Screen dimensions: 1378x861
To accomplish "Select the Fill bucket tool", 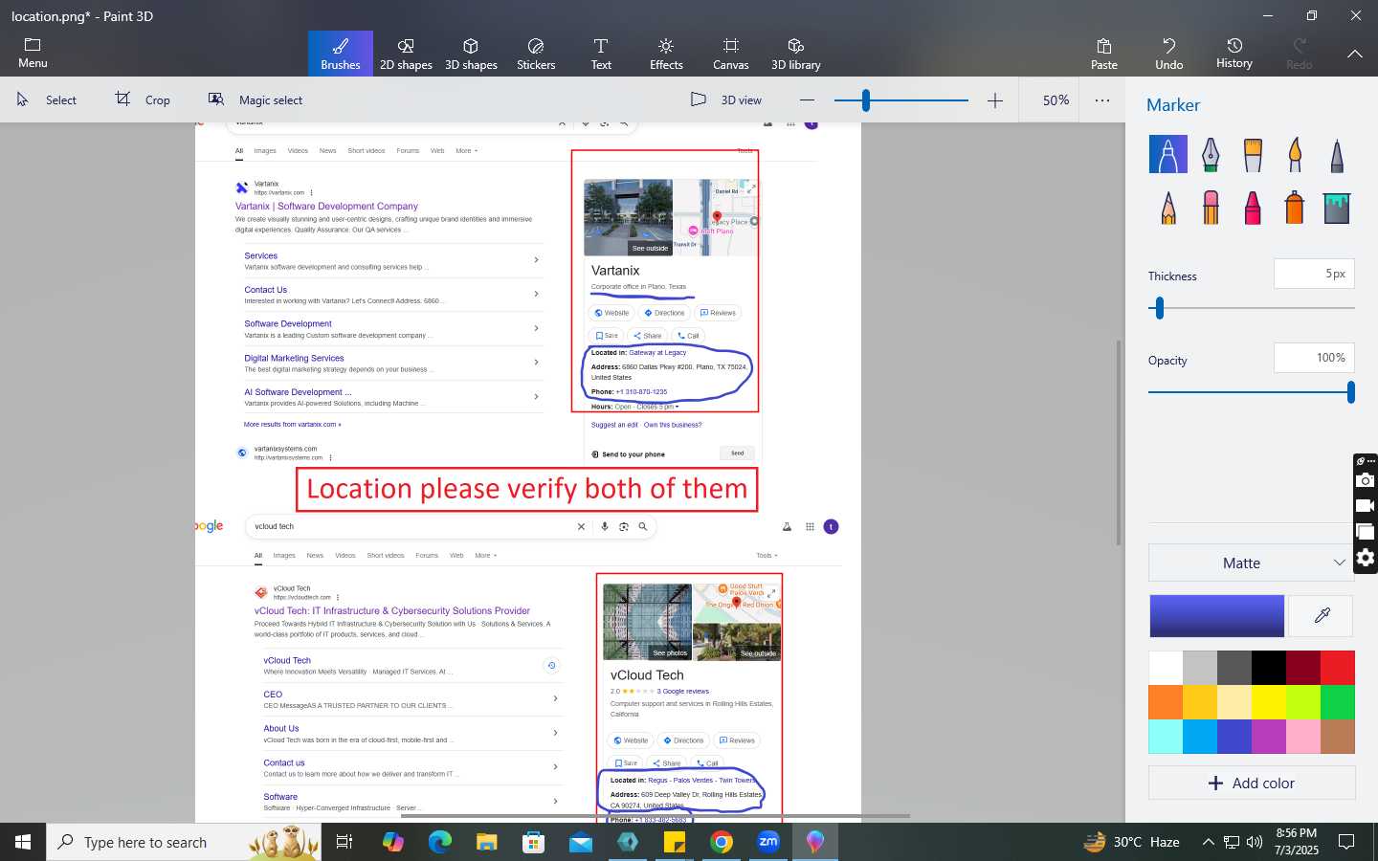I will [1337, 207].
